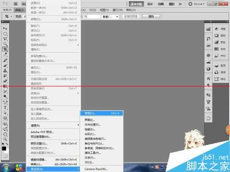Choose 光标(C) Cursors preferences
The image size is (230, 172).
coord(102,134)
